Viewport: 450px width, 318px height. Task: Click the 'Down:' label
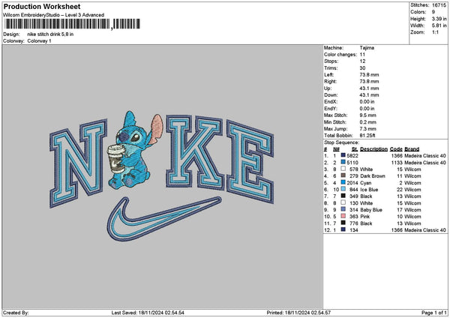point(331,95)
